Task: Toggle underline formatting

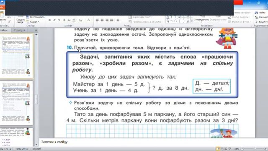Action: coord(59,20)
